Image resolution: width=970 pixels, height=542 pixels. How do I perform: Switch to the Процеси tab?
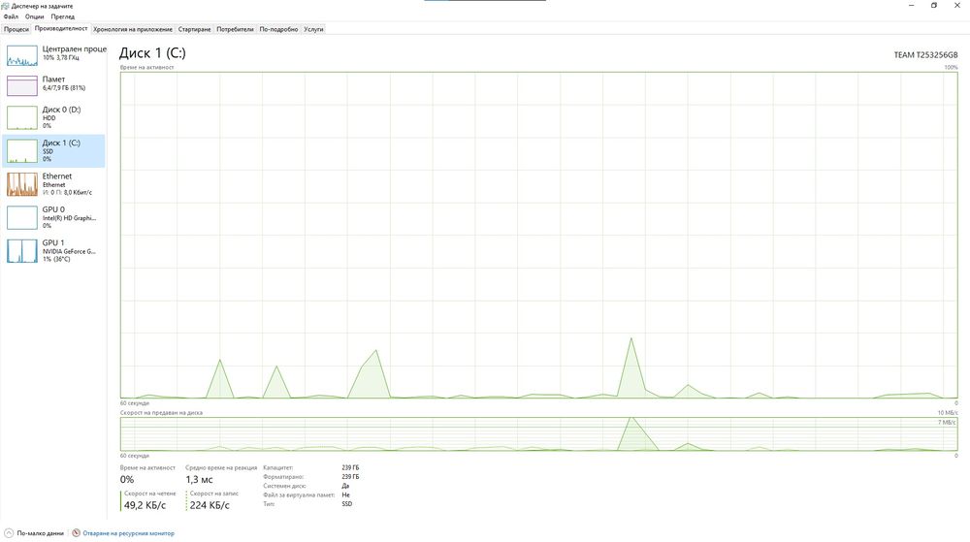pos(16,29)
